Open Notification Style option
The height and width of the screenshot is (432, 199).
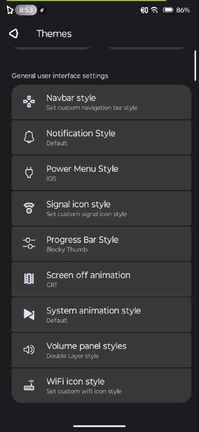coord(101,137)
